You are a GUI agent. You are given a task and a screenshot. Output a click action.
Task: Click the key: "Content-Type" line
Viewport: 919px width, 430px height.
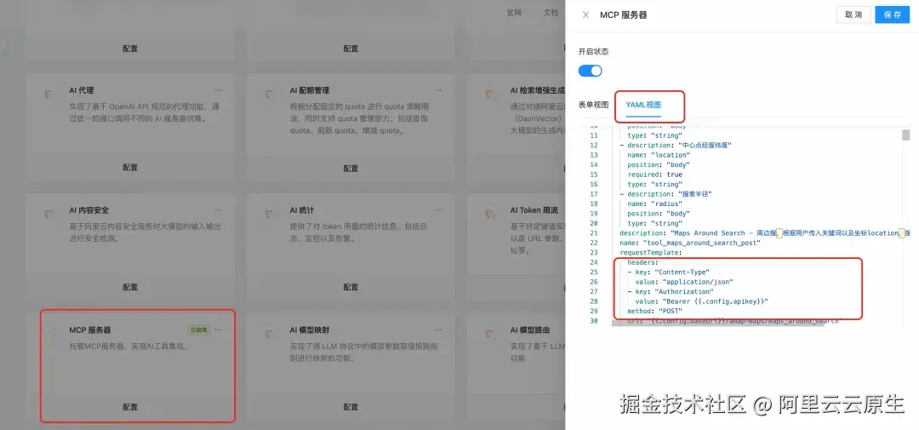pos(668,272)
